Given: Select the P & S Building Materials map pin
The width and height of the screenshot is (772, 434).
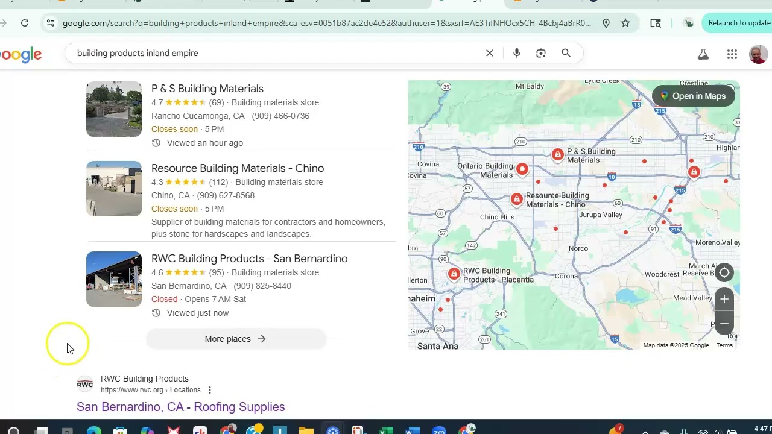Looking at the screenshot, I should [558, 155].
